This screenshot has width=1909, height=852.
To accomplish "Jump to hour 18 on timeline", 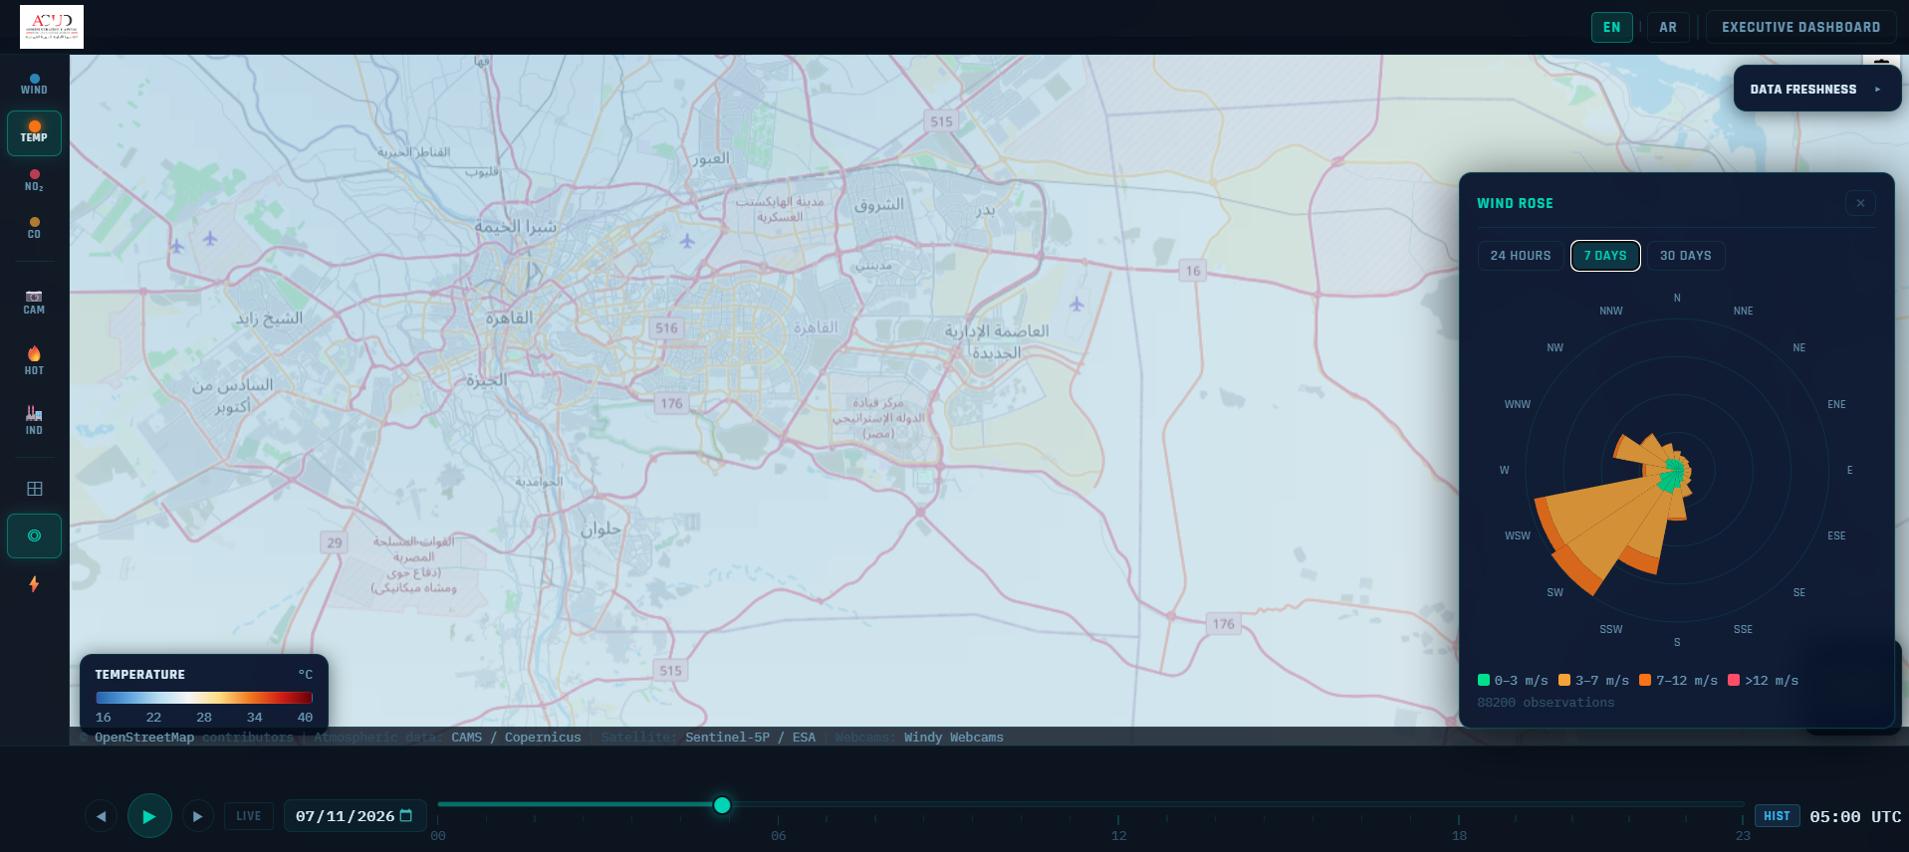I will (x=1459, y=835).
